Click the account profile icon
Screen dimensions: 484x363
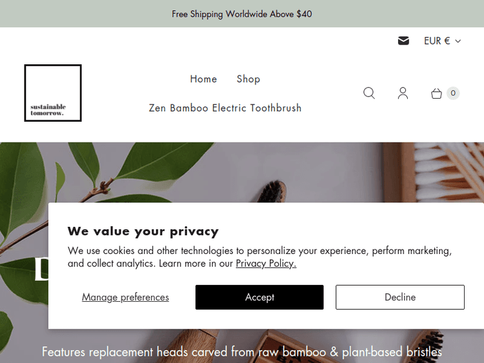pos(403,93)
